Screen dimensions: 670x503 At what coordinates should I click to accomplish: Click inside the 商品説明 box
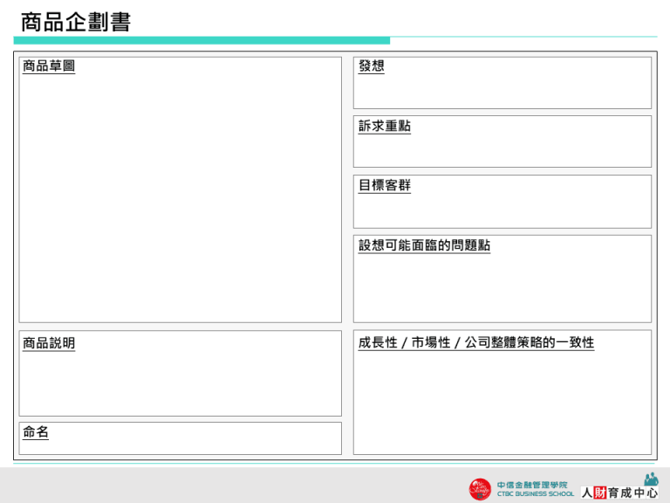(180, 384)
